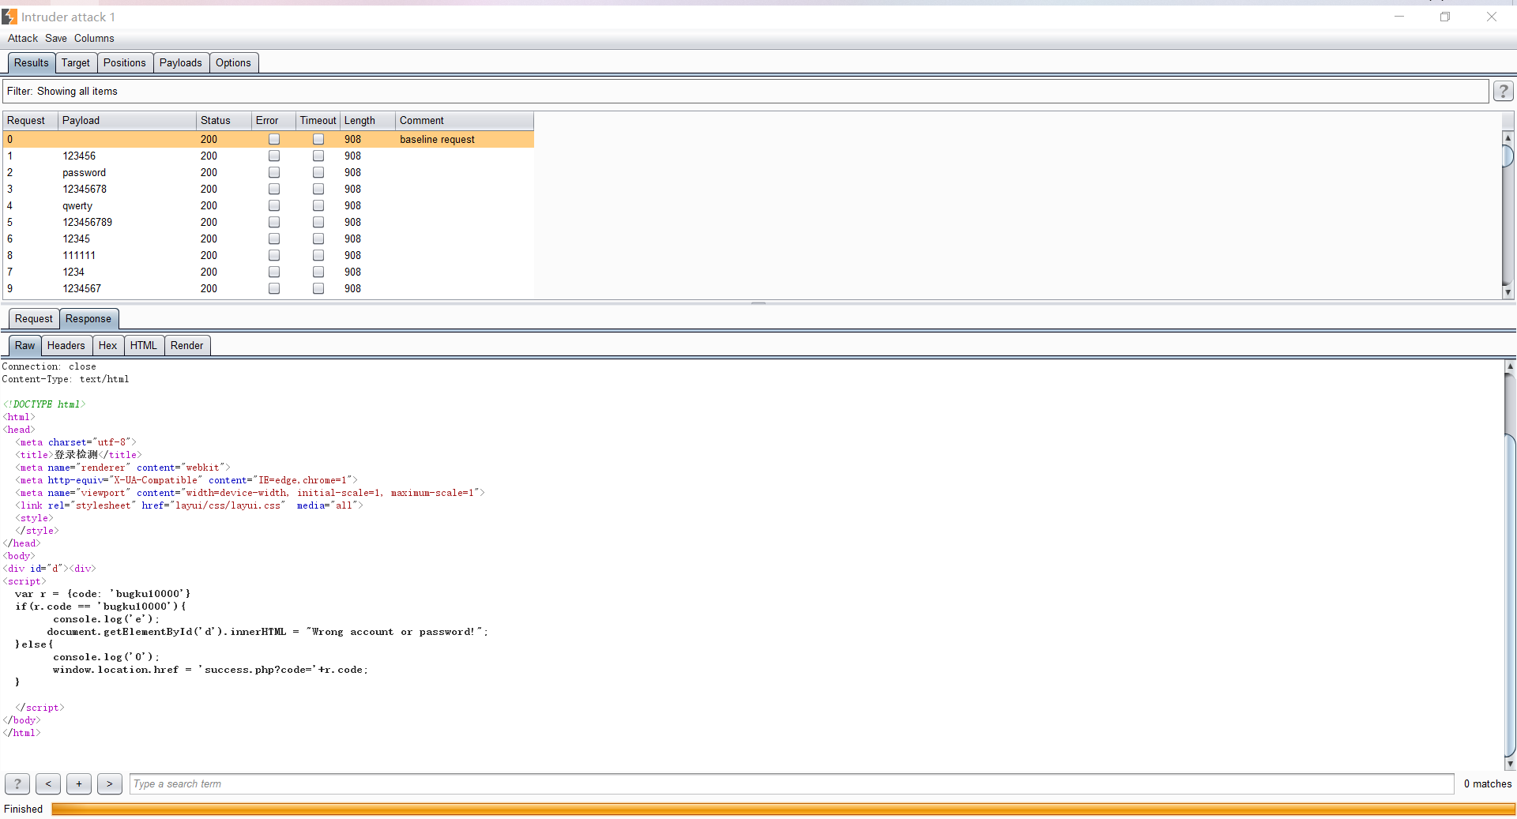
Task: Toggle Timeout checkbox for payload password
Action: (318, 172)
